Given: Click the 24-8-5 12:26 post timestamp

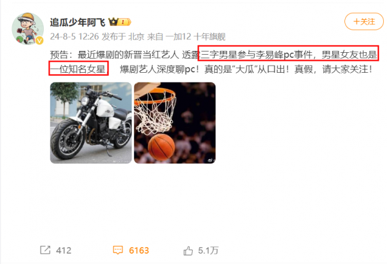Looking at the screenshot, I should click(x=74, y=37).
